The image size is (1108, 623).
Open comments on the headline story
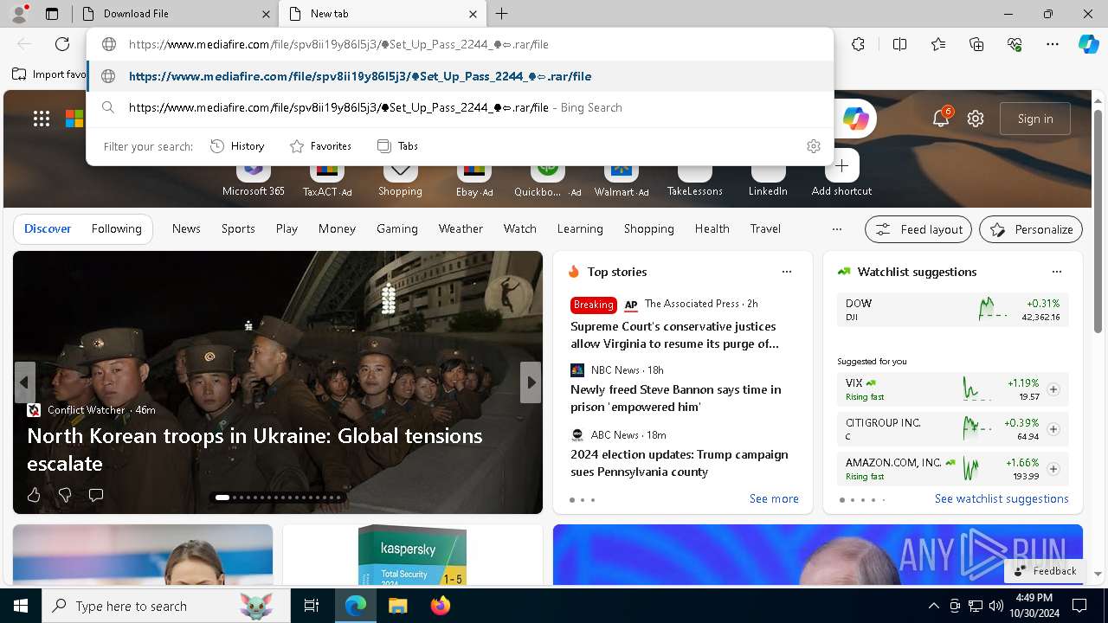click(x=96, y=495)
